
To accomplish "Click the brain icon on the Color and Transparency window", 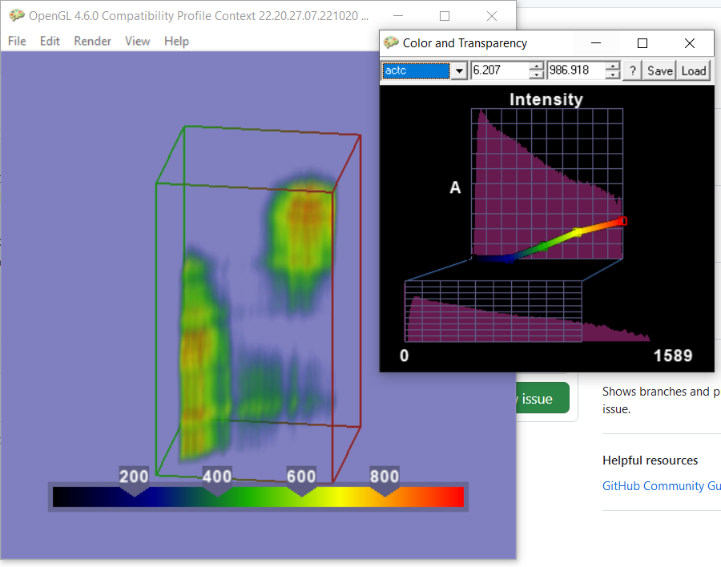I will point(392,42).
